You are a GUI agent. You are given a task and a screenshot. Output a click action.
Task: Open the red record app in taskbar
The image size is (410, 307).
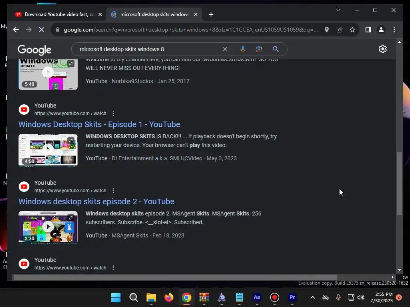pyautogui.click(x=275, y=297)
